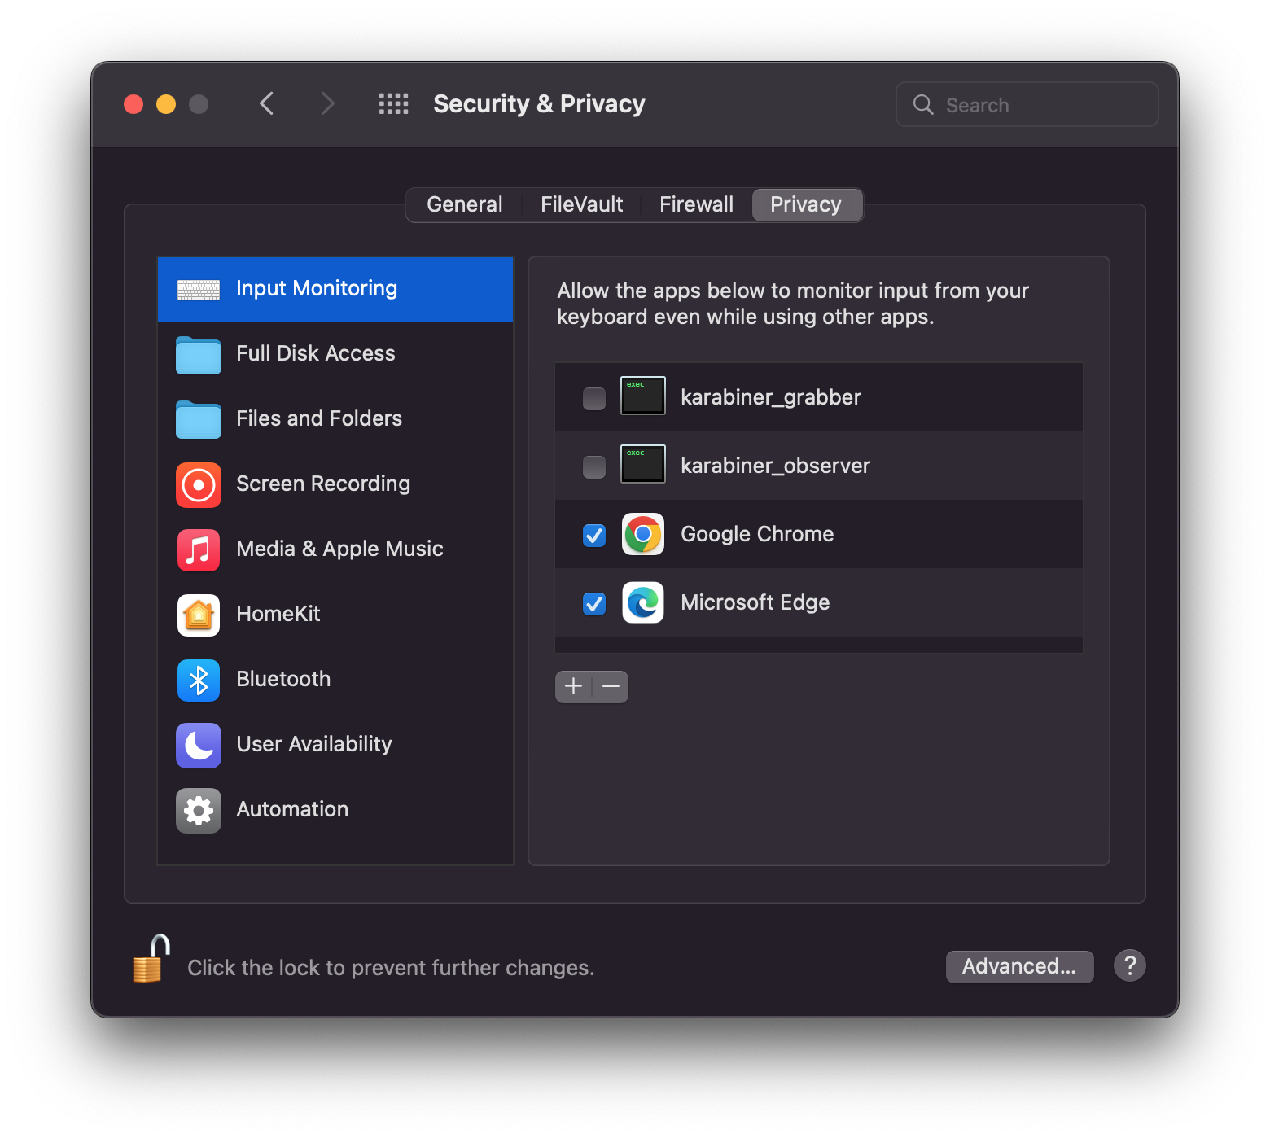Switch to the General tab
This screenshot has height=1138, width=1270.
pos(465,204)
